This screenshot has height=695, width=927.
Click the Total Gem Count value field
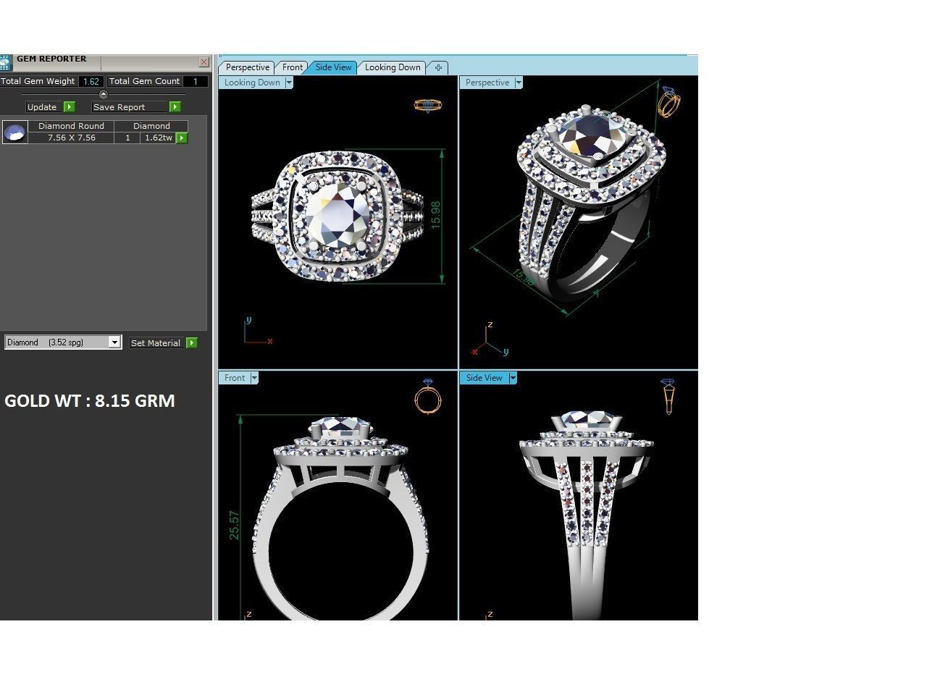196,82
